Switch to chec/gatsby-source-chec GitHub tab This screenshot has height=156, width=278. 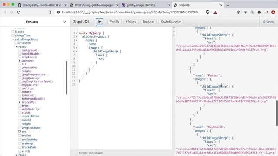coord(42,5)
